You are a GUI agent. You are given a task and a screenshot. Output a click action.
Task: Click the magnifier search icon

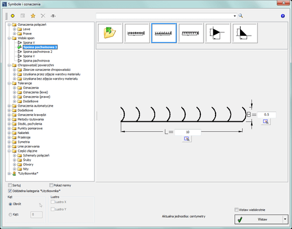click(241, 16)
